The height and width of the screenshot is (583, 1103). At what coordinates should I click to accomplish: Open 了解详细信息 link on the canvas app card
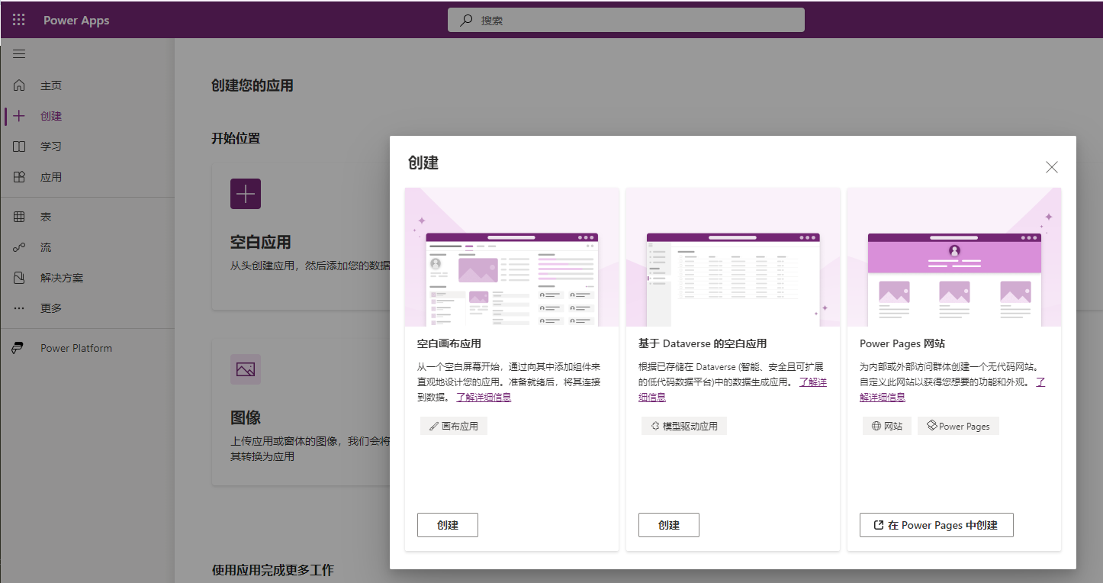coord(486,396)
